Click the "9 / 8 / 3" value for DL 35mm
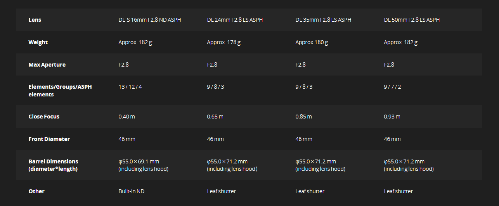Viewport: 499px width, 206px height. pos(304,87)
